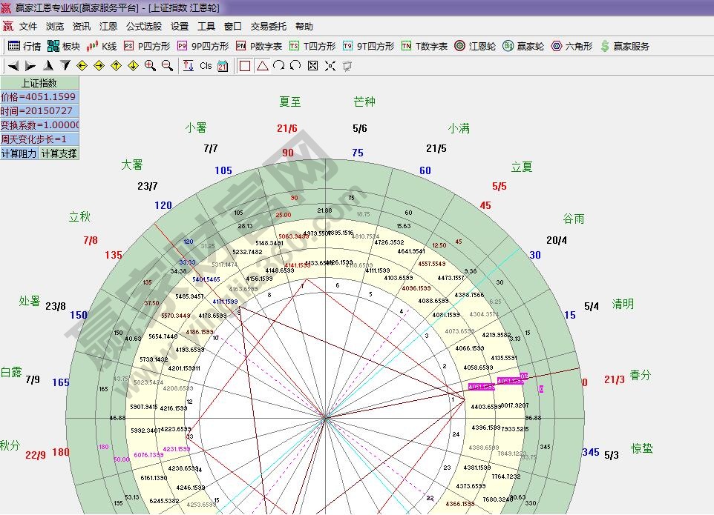
Task: Click the 计算阻力 button
Action: coord(19,153)
